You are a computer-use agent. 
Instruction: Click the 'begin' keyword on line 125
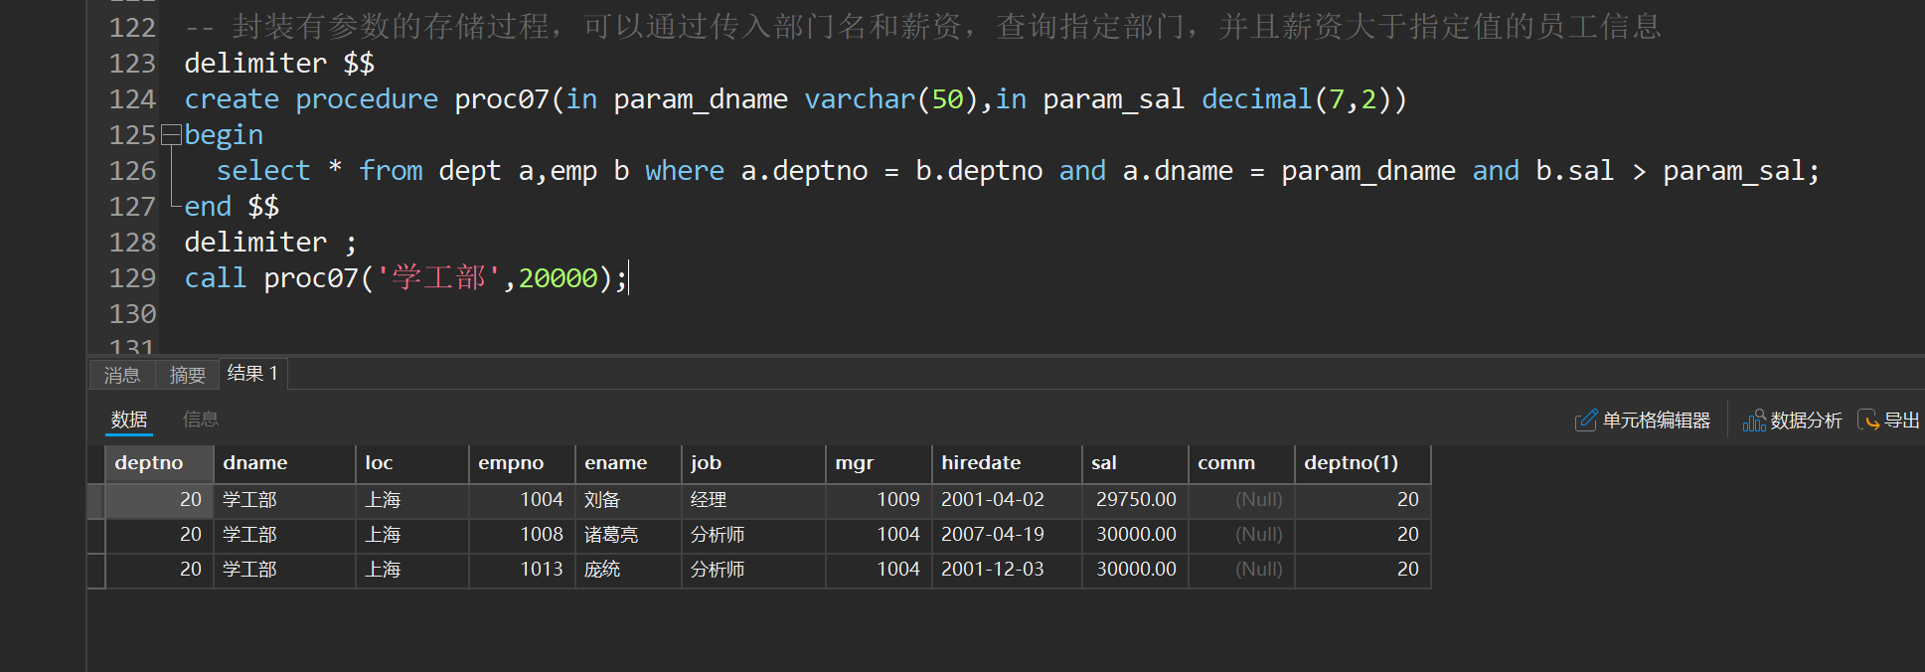click(224, 135)
